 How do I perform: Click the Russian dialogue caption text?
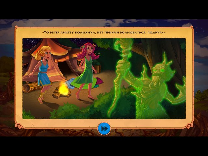(x=104, y=32)
